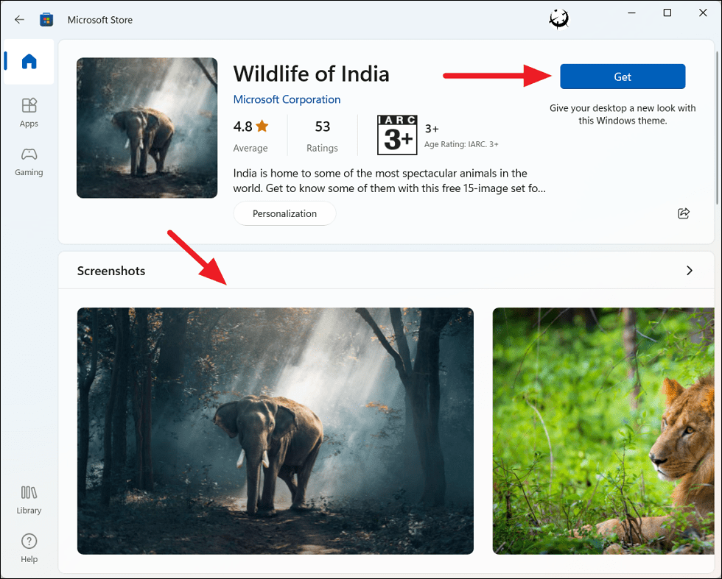This screenshot has width=722, height=579.
Task: Click the Wildlife of India app thumbnail
Action: 147,128
